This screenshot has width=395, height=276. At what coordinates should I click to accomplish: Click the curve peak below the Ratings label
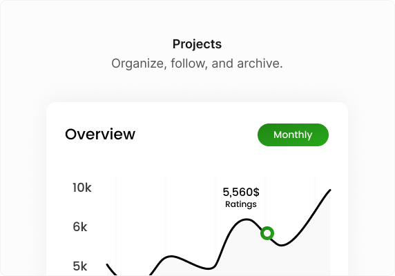coord(246,219)
